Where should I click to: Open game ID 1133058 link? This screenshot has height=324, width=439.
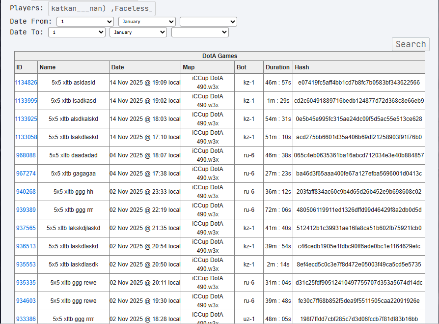(26, 137)
